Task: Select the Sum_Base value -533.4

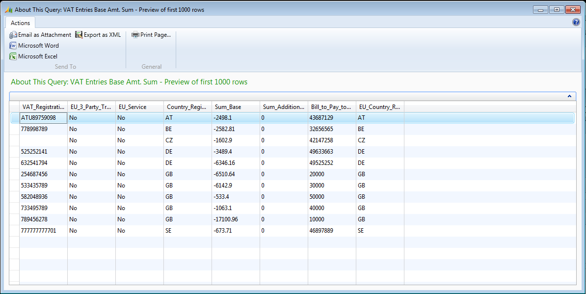Action: point(236,196)
